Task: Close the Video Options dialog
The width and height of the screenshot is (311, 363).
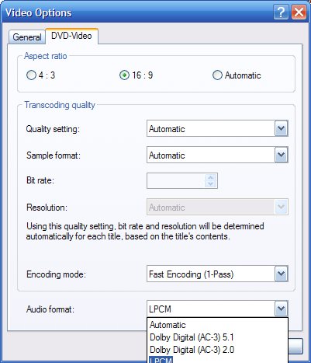Action: coord(299,12)
